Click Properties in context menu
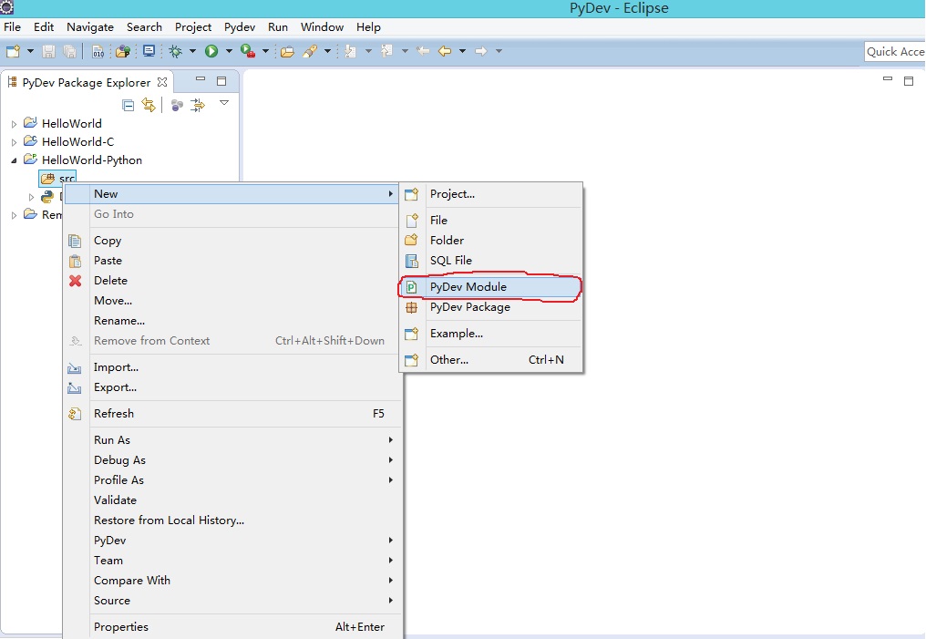The image size is (926, 639). (x=232, y=627)
